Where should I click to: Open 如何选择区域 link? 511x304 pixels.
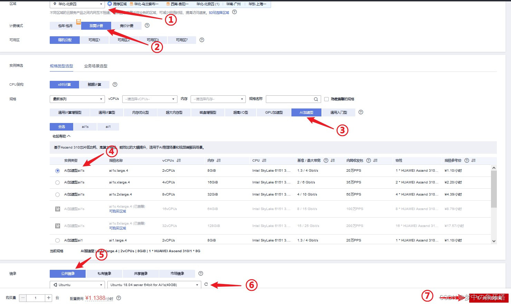[x=219, y=13]
